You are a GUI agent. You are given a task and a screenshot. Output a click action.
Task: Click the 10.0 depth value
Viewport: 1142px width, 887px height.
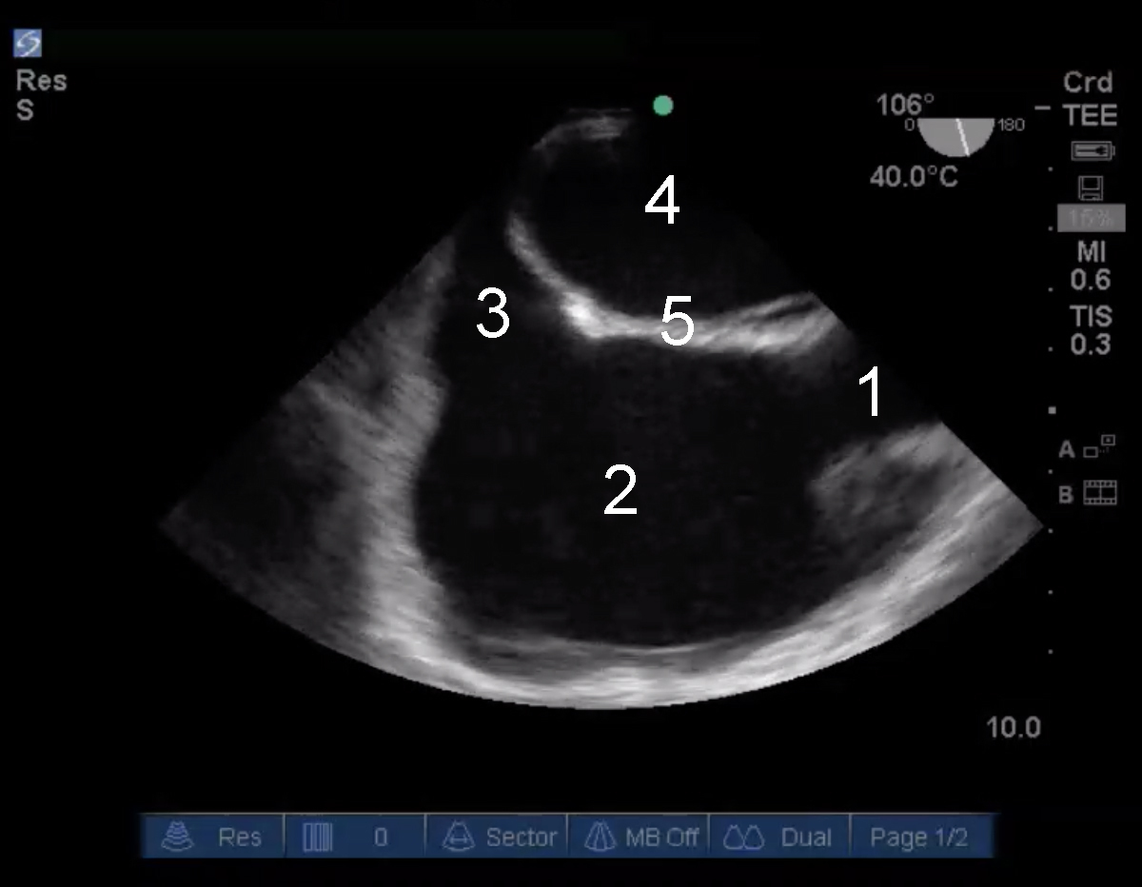click(1014, 728)
